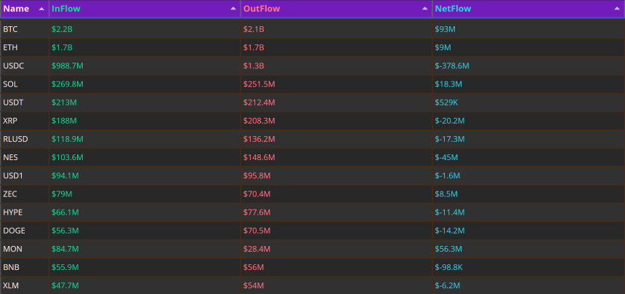Viewport: 625px width, 294px height.
Task: Choose the RLUSD row name
Action: tap(15, 139)
